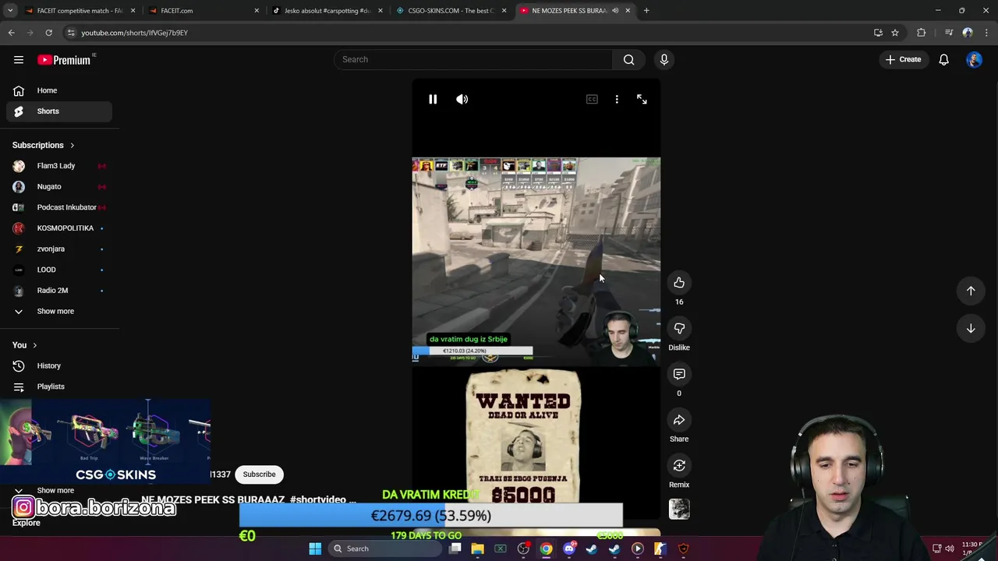Open Nugato subscription channel
This screenshot has width=998, height=561.
[59, 186]
